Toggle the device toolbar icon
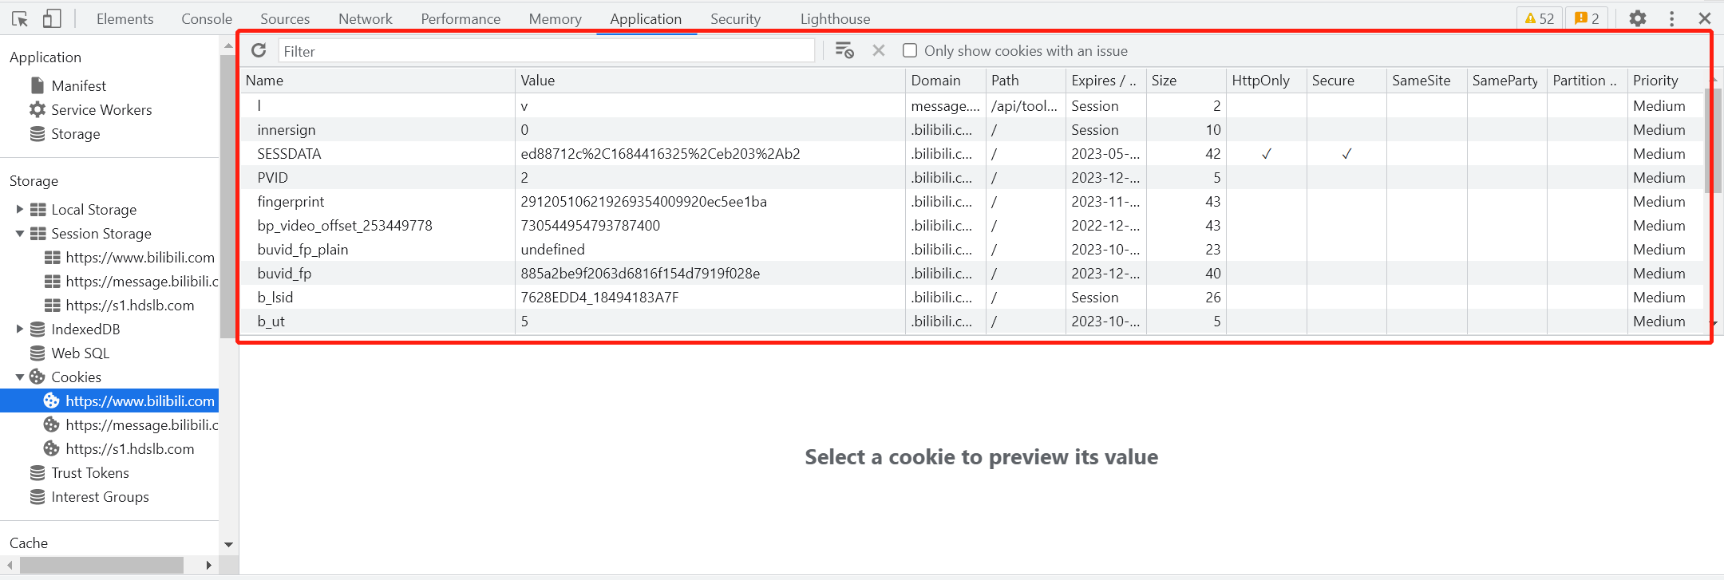1724x580 pixels. coord(52,18)
